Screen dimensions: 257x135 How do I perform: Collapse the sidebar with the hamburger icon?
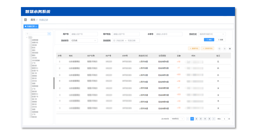(26, 20)
